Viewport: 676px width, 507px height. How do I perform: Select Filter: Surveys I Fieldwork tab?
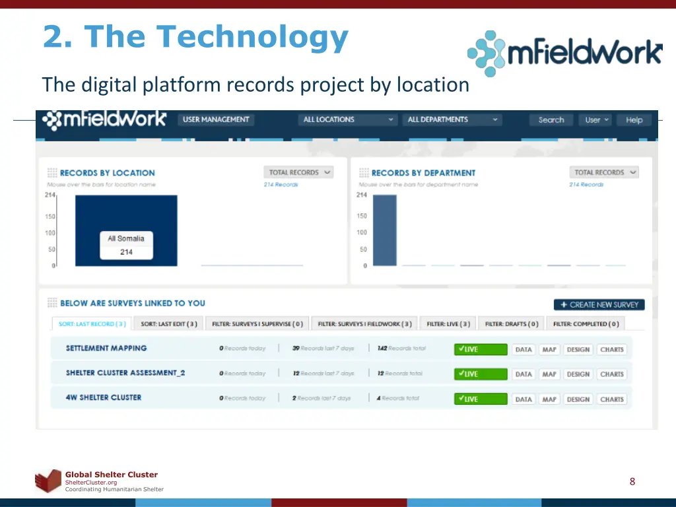click(x=364, y=323)
